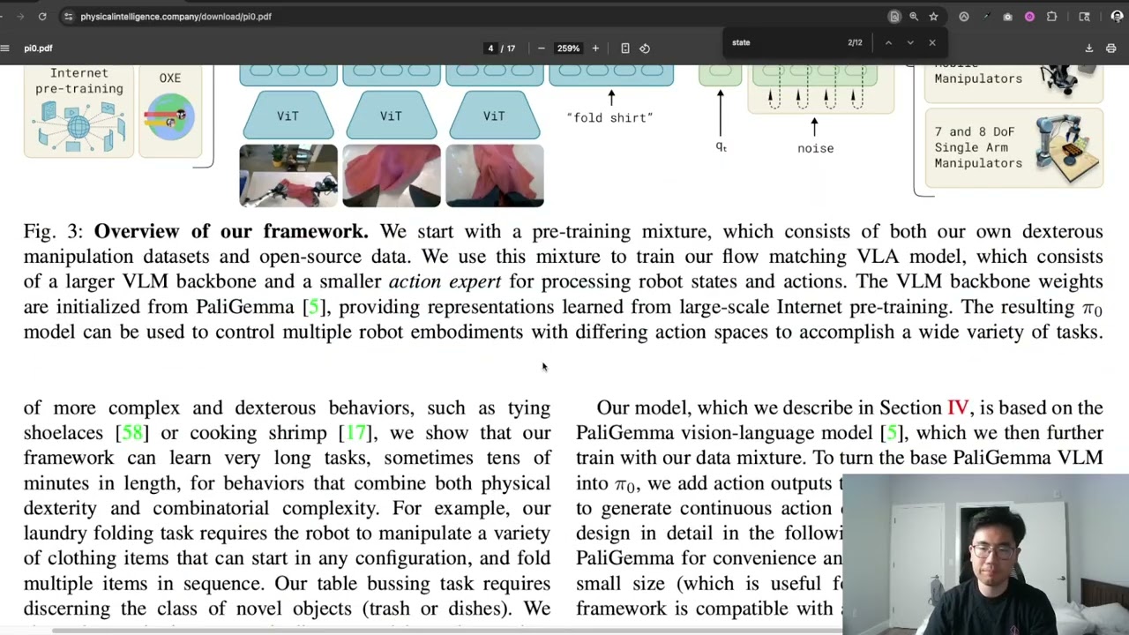Click the middle ViT block
The width and height of the screenshot is (1129, 635).
[x=392, y=116]
